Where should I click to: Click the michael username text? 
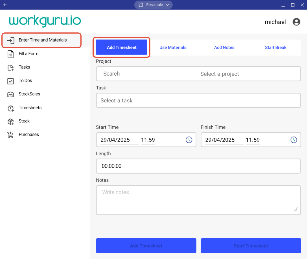275,22
